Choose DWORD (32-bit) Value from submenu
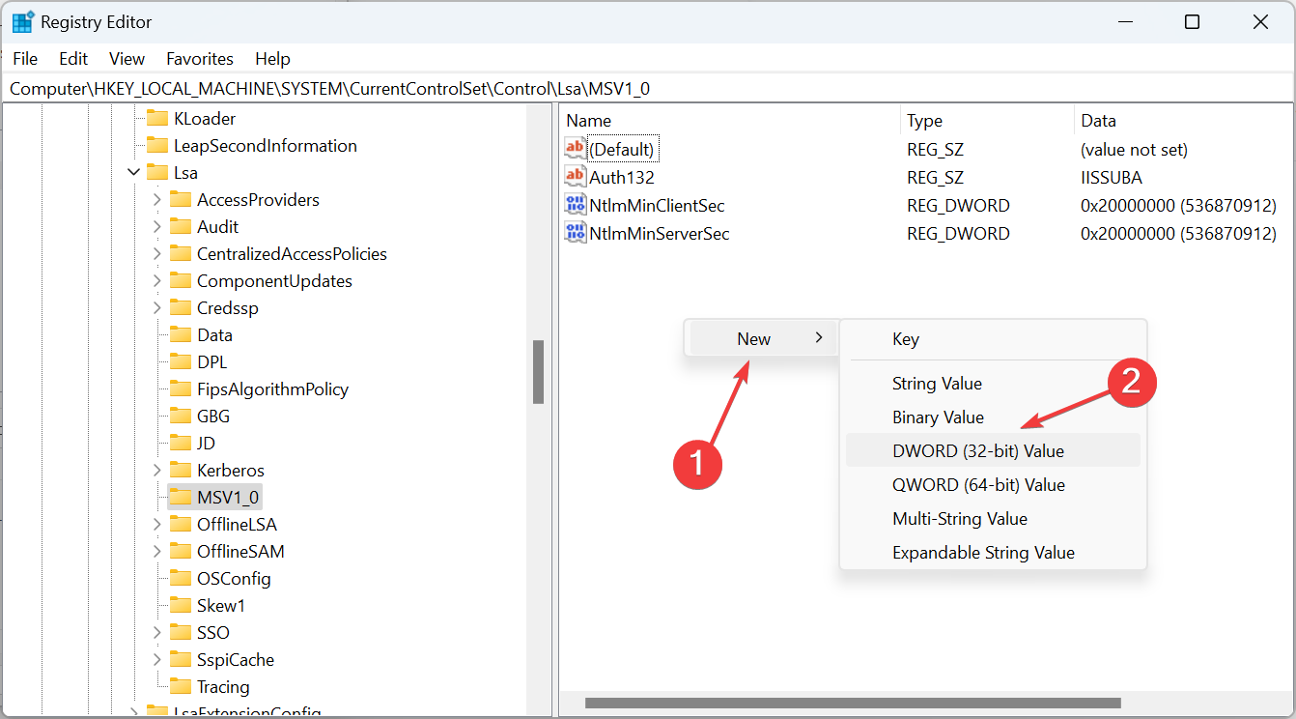The height and width of the screenshot is (719, 1296). click(993, 450)
